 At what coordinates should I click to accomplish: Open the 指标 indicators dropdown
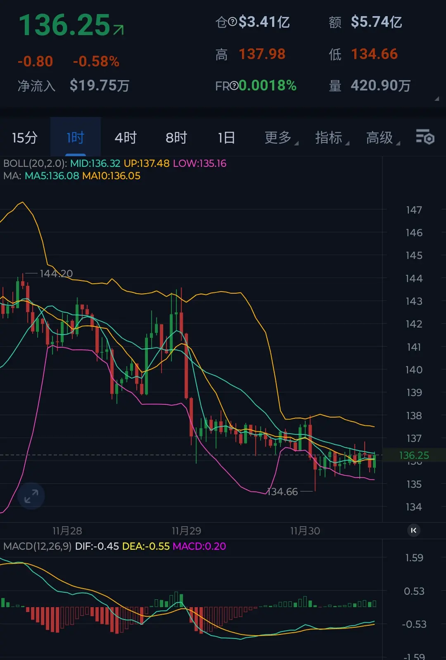[332, 138]
